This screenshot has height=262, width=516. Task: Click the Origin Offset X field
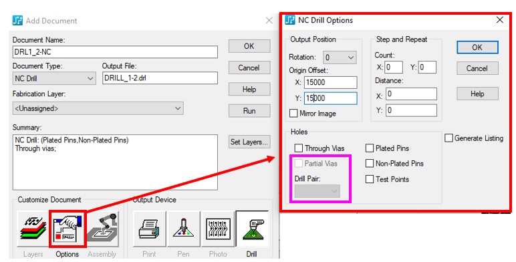[330, 82]
